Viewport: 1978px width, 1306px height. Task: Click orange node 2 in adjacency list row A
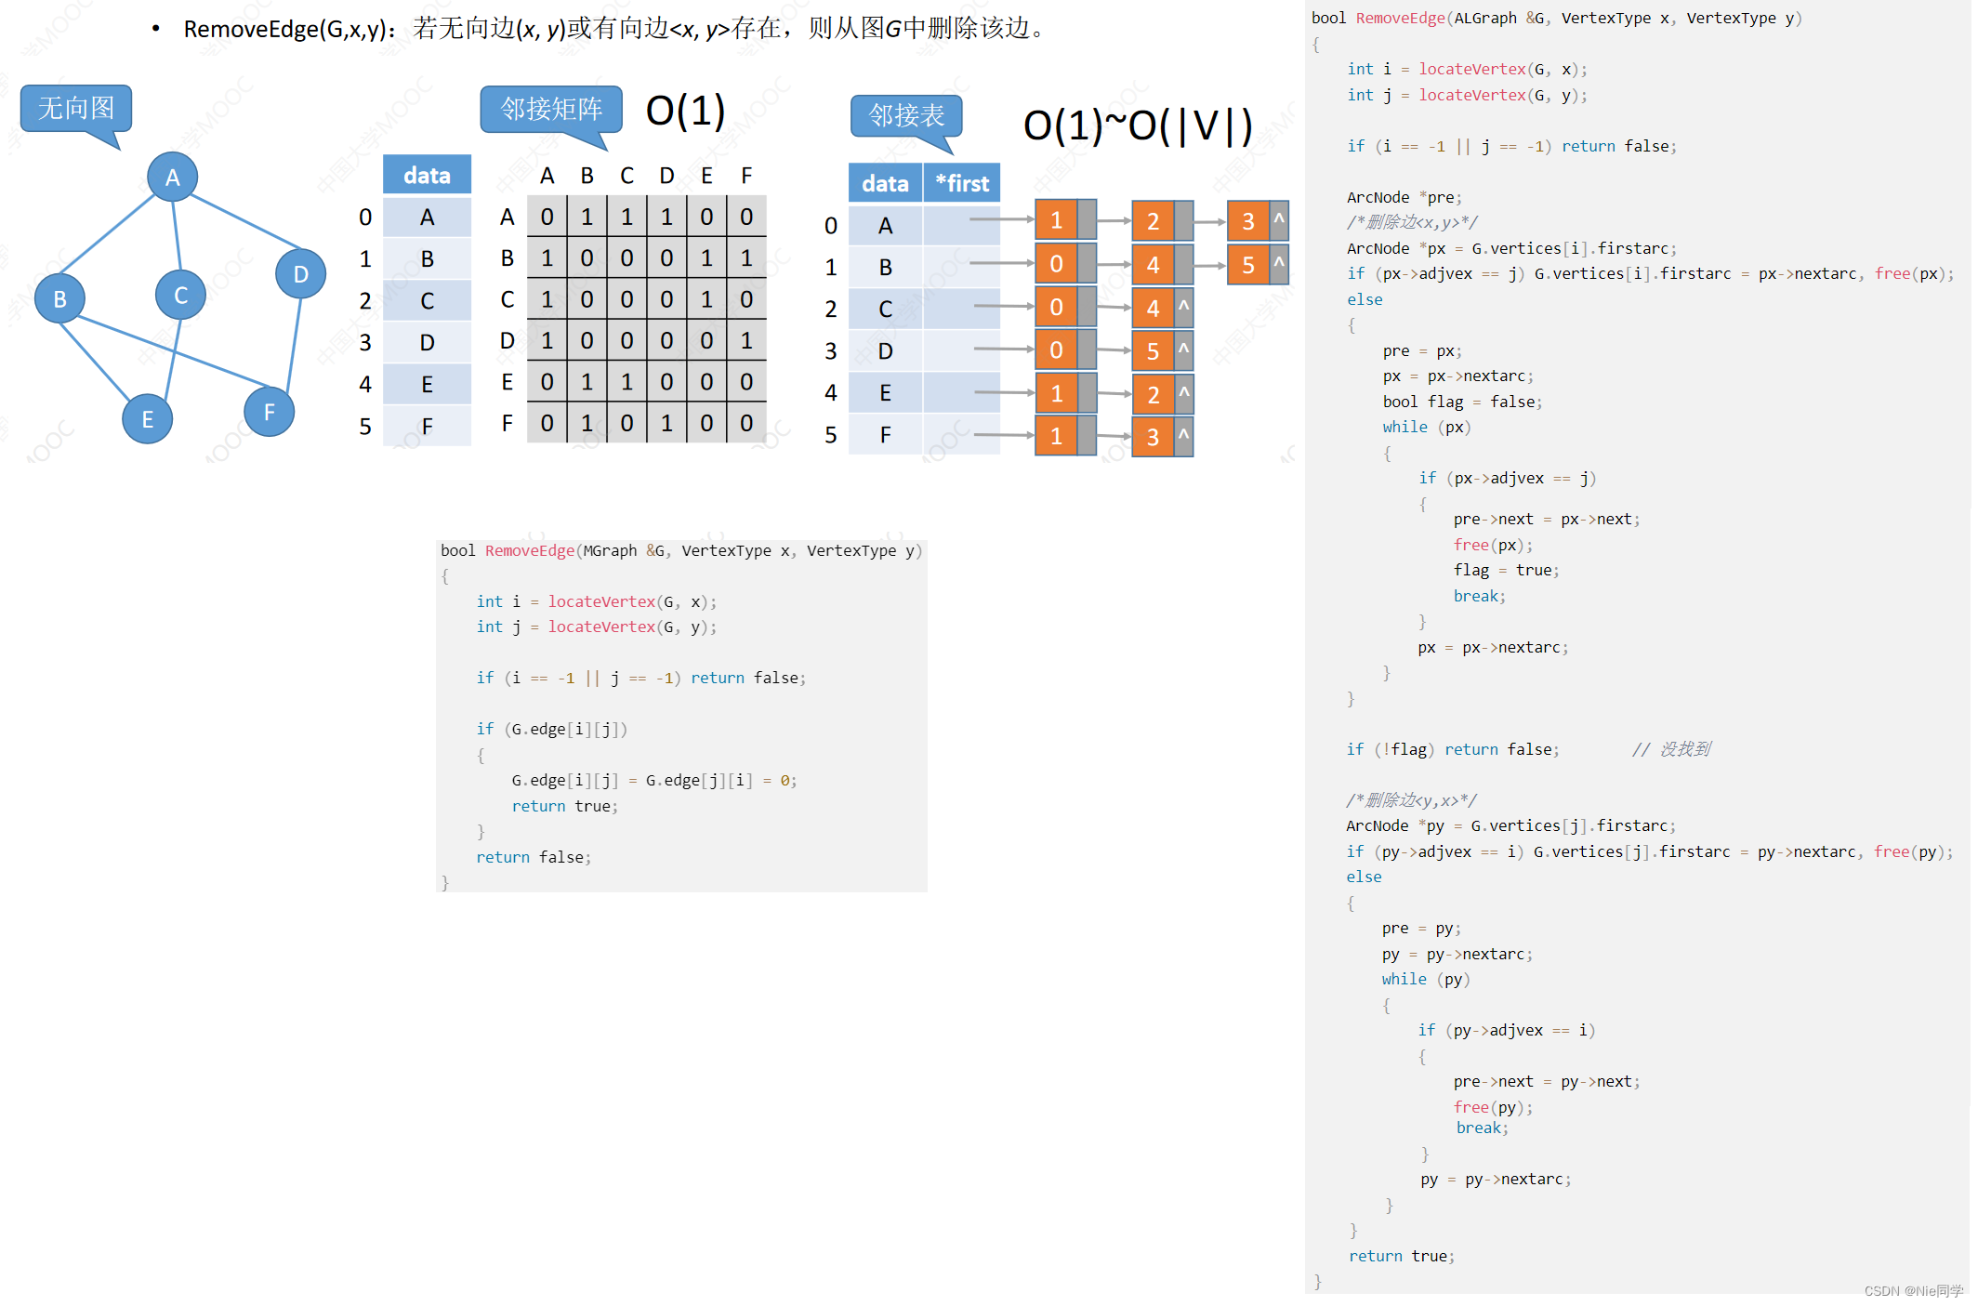pyautogui.click(x=1153, y=221)
